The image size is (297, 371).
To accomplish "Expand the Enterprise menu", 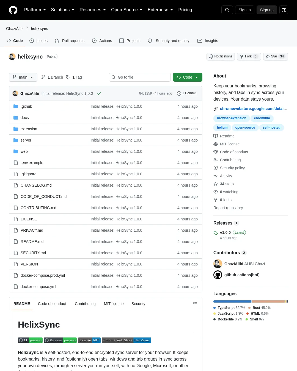I will click(x=160, y=10).
